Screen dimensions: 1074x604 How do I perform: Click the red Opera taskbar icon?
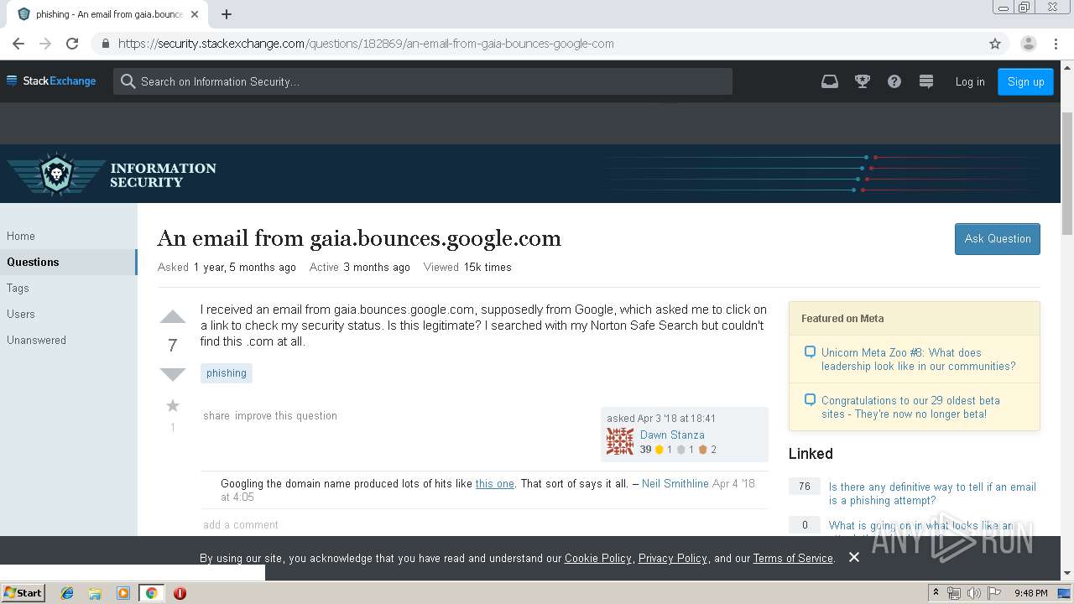(180, 593)
